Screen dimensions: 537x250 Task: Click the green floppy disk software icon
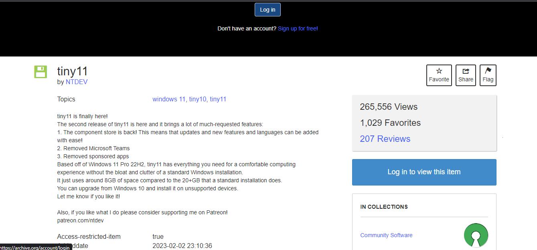tap(41, 72)
